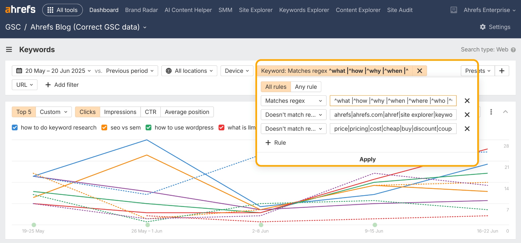Click Add filter
Image resolution: width=521 pixels, height=243 pixels.
[x=62, y=85]
